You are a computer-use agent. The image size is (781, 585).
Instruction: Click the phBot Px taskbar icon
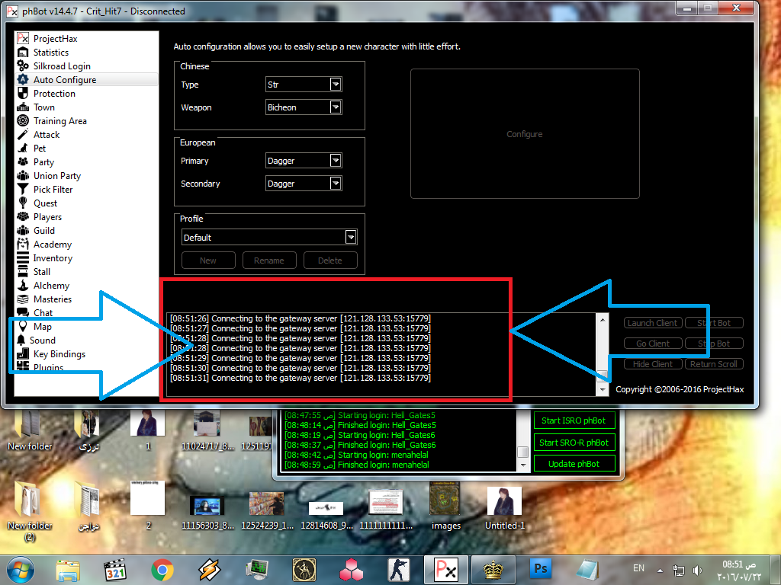point(446,570)
